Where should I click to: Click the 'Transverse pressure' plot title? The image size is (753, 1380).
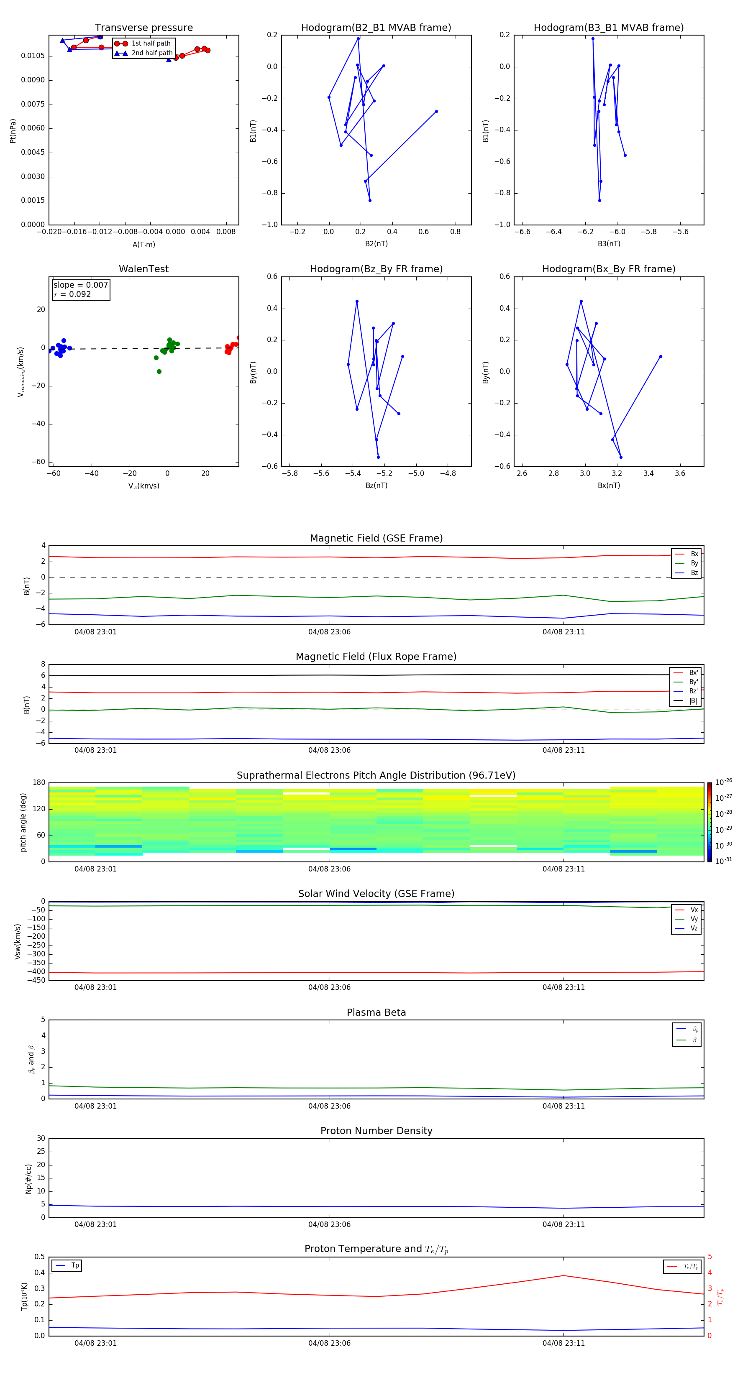coord(143,27)
